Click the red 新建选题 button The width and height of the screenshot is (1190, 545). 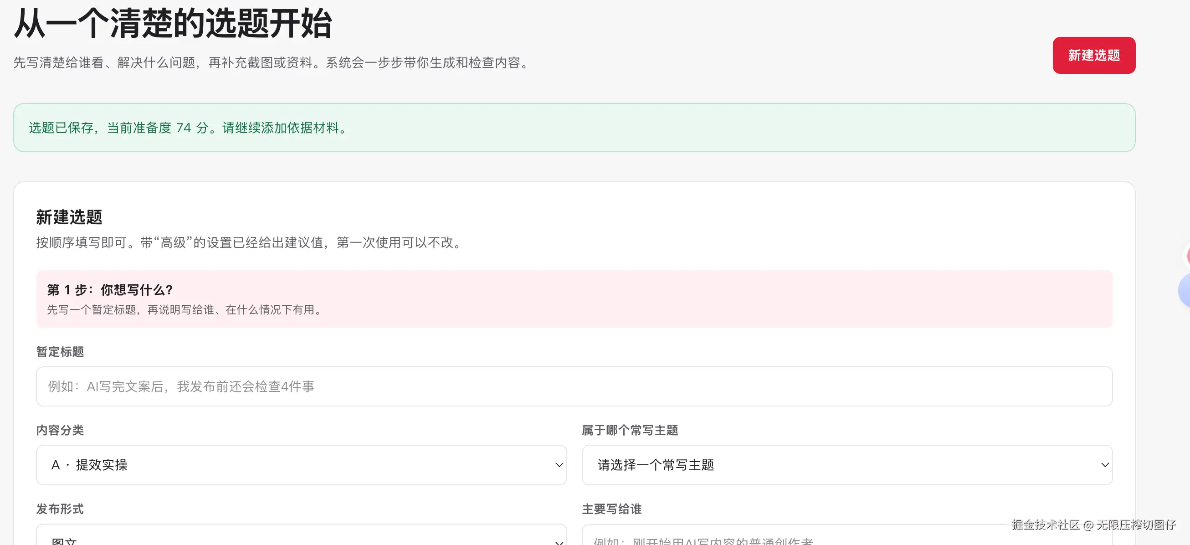[x=1093, y=56]
